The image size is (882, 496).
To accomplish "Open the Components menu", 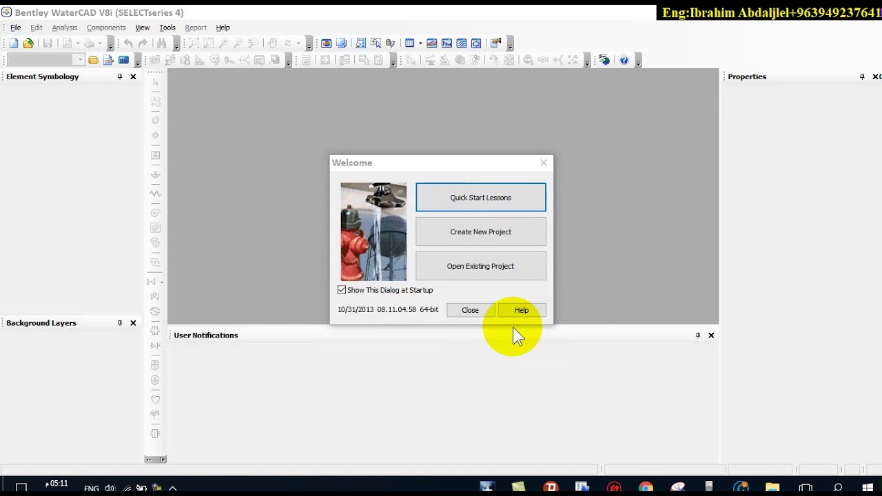I will pyautogui.click(x=106, y=28).
